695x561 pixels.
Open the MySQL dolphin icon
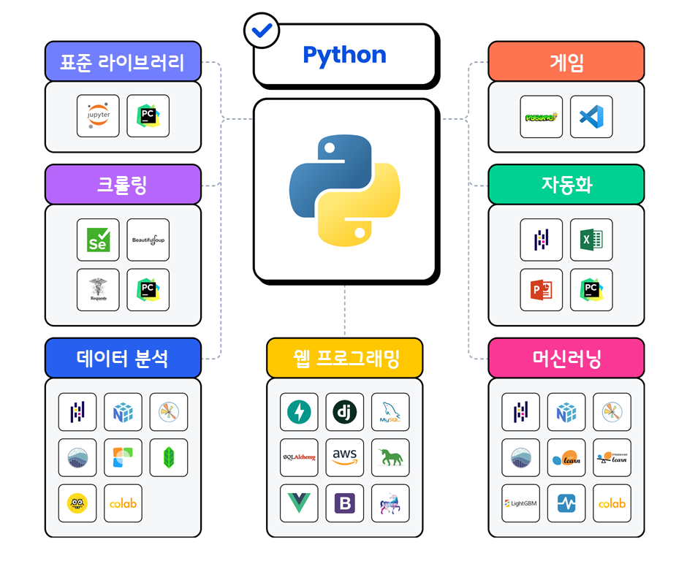click(390, 412)
